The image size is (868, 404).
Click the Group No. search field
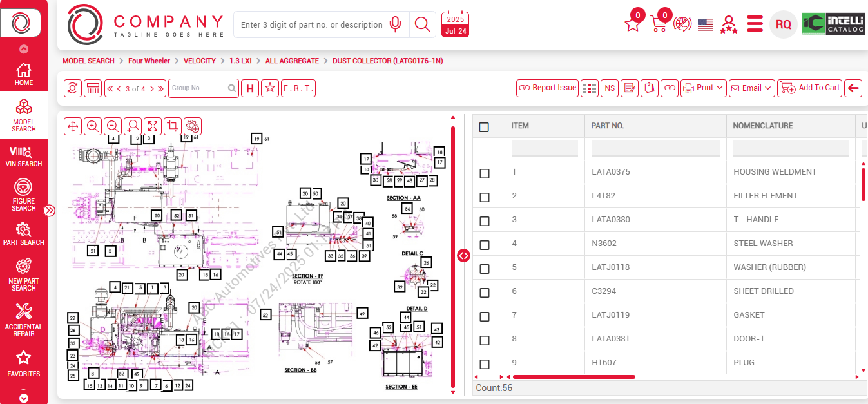coord(198,88)
